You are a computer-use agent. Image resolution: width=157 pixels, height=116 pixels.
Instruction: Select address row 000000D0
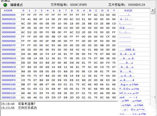[9, 71]
